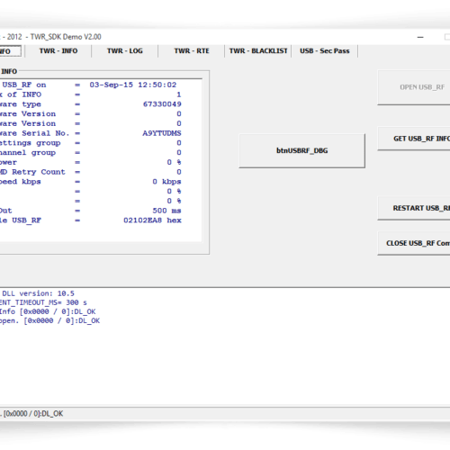Minimize the TWR_SDK Demo window
The image size is (450, 450).
[420, 37]
